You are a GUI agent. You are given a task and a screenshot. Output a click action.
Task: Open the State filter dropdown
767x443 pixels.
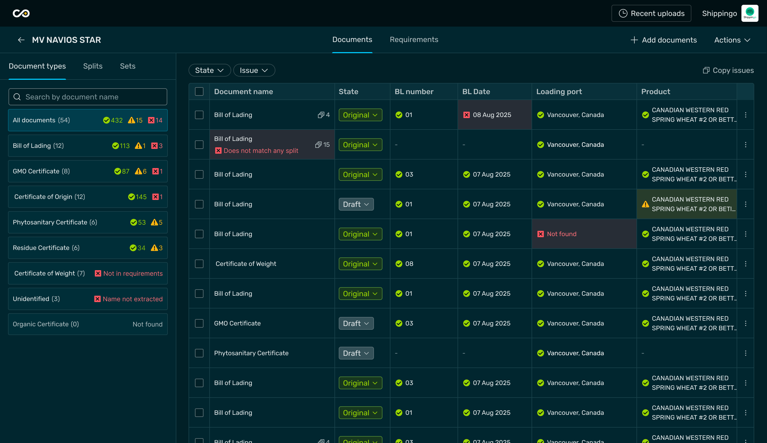click(209, 70)
